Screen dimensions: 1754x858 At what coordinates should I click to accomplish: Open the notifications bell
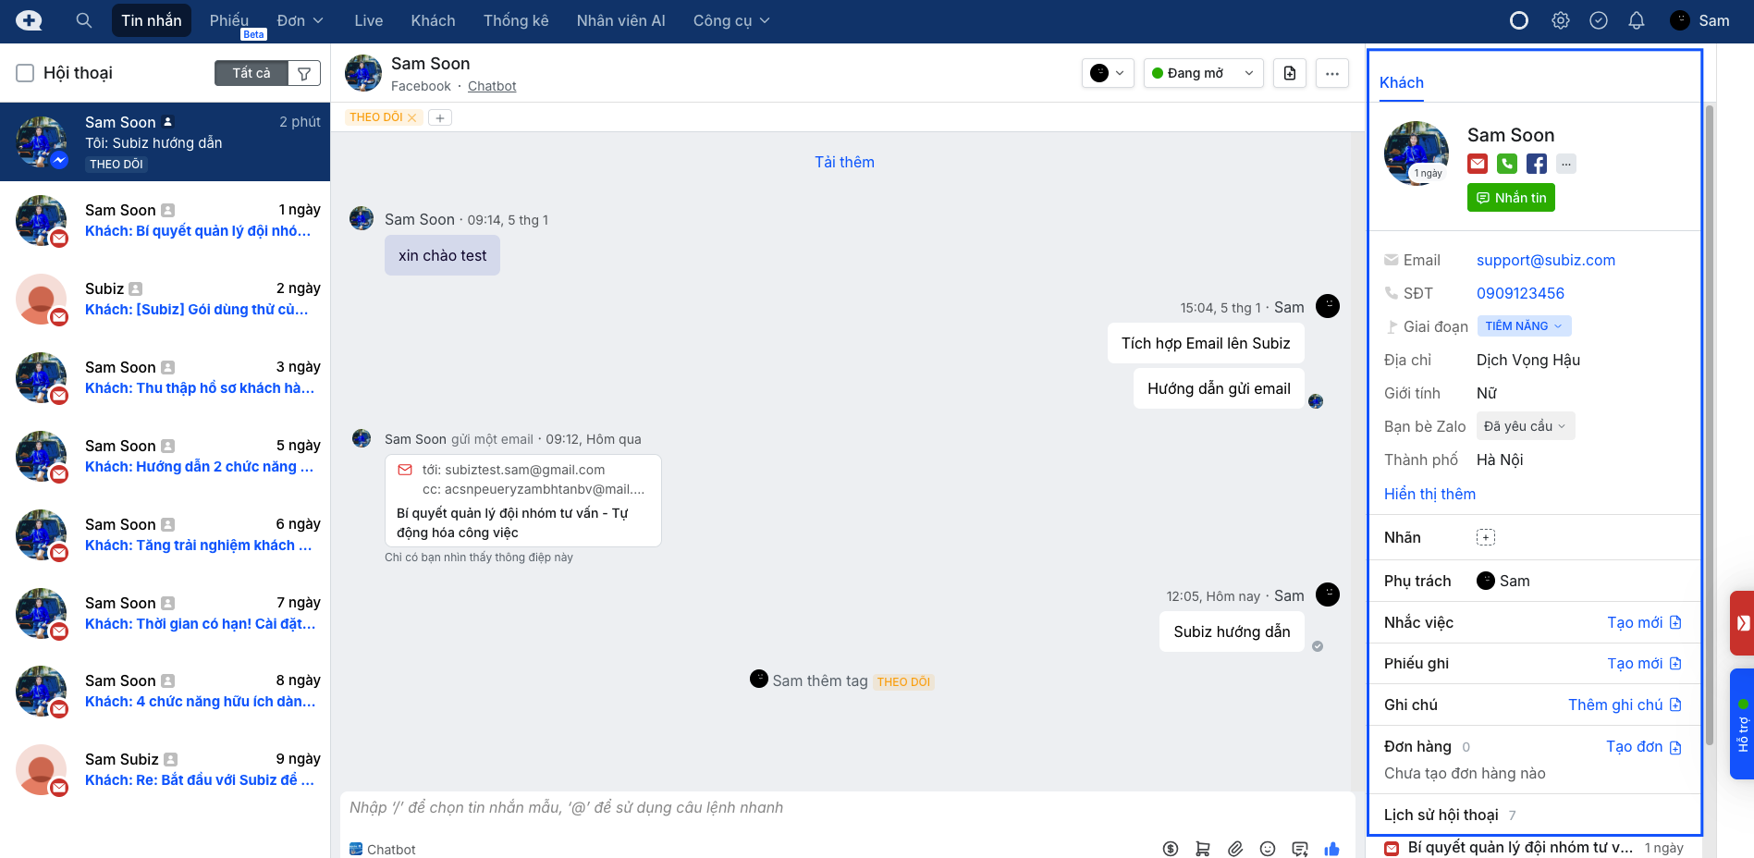coord(1636,20)
